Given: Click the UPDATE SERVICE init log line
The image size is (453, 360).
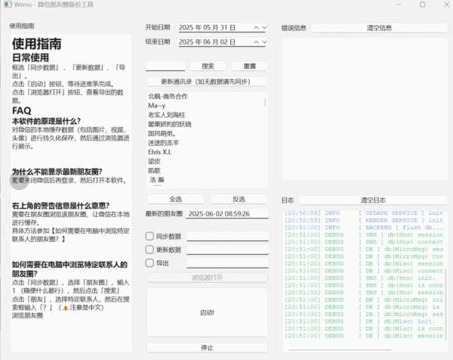Looking at the screenshot, I should tap(364, 213).
